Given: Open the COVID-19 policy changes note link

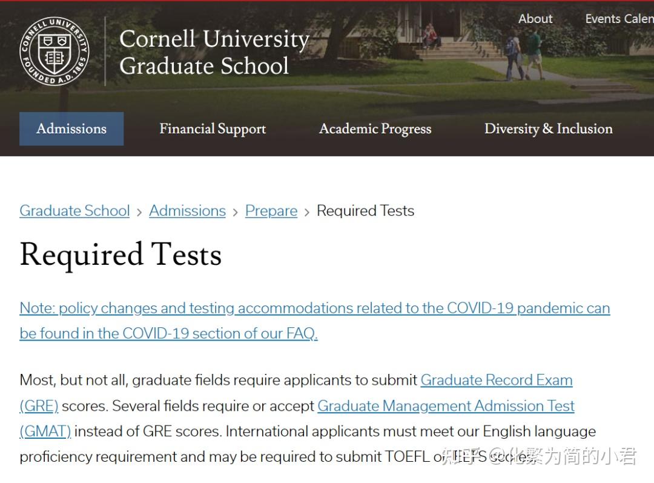Looking at the screenshot, I should pyautogui.click(x=314, y=308).
